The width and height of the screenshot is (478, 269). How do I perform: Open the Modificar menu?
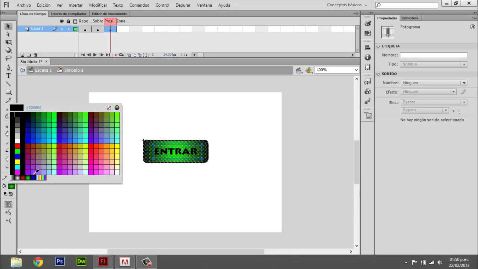pos(98,5)
